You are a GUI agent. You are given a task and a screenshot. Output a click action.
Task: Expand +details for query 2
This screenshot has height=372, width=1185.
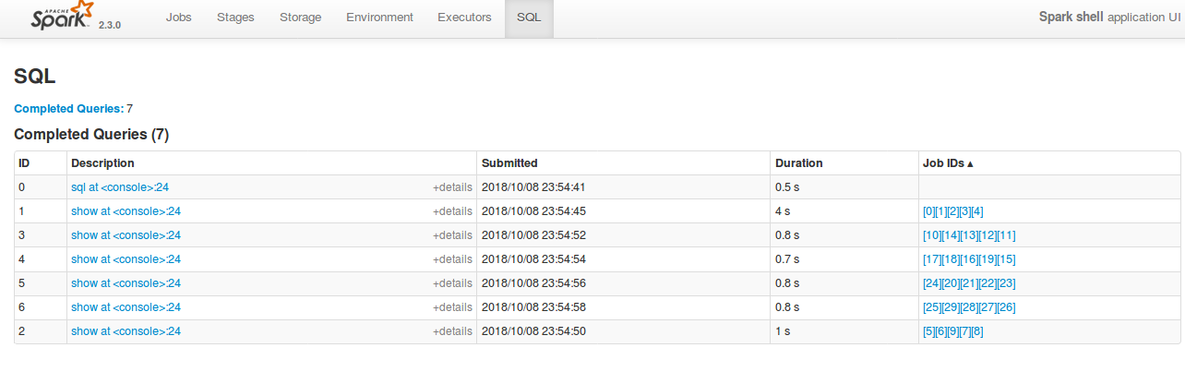point(452,331)
